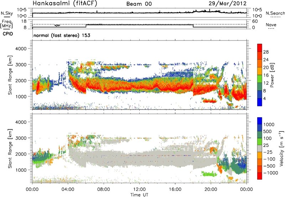Click the 4000 tick of the power panel

tap(21, 49)
